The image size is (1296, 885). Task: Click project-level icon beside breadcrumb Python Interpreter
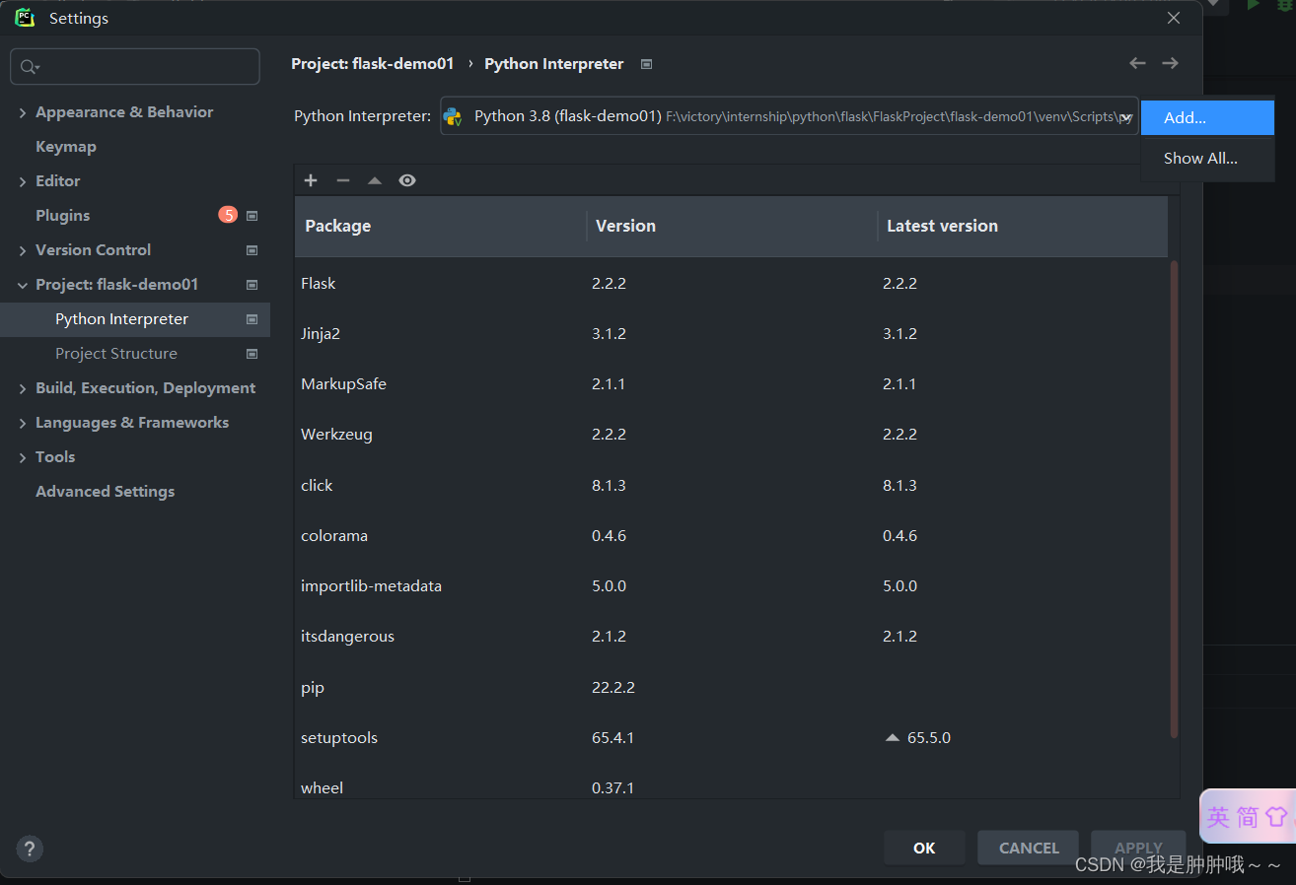click(x=647, y=64)
